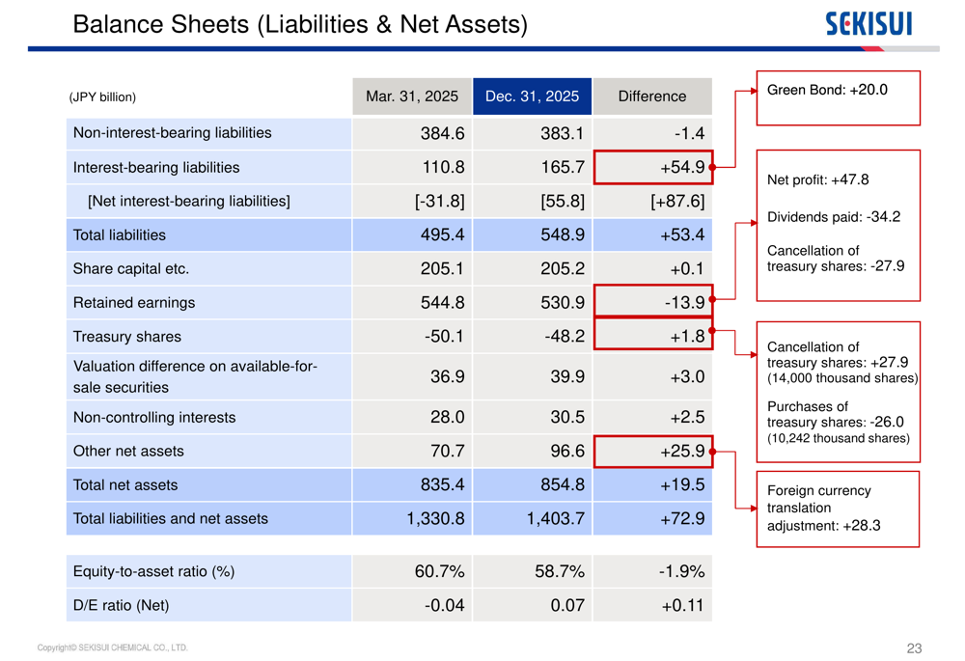965x661 pixels.
Task: Click the "Mar. 31, 2025" column header
Action: click(x=412, y=96)
